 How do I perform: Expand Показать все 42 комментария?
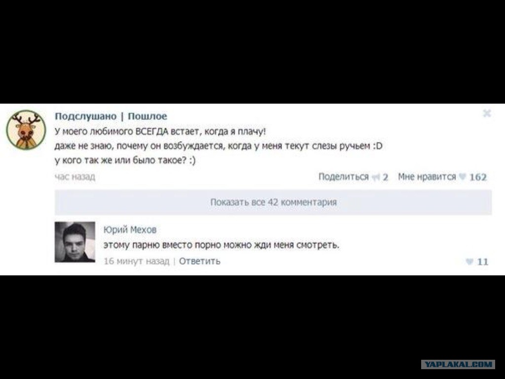coord(273,202)
